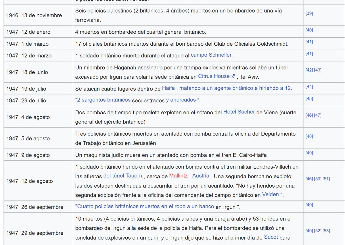The width and height of the screenshot is (345, 245).
Task: Click reference [40] in the 29 de septiembre row
Action: [x=309, y=231]
